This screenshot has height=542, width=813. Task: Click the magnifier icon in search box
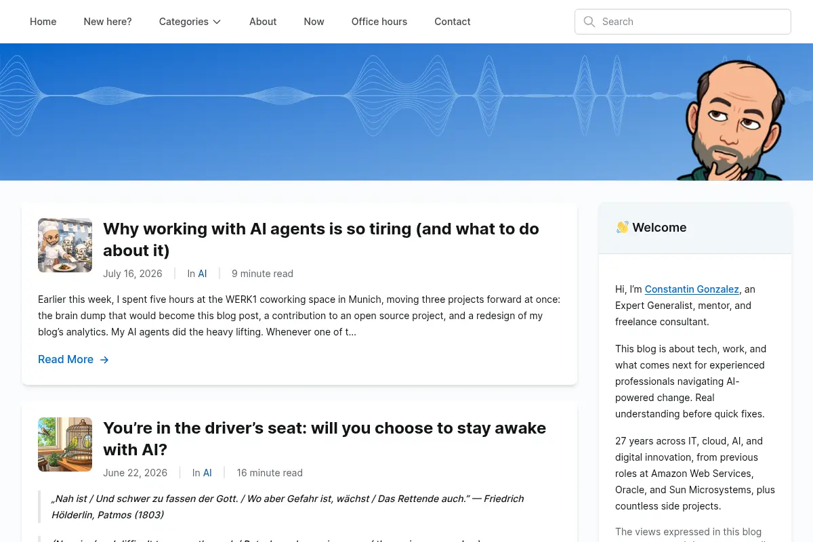click(589, 22)
